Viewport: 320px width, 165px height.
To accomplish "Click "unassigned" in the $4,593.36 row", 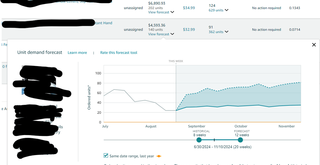I will [133, 30].
